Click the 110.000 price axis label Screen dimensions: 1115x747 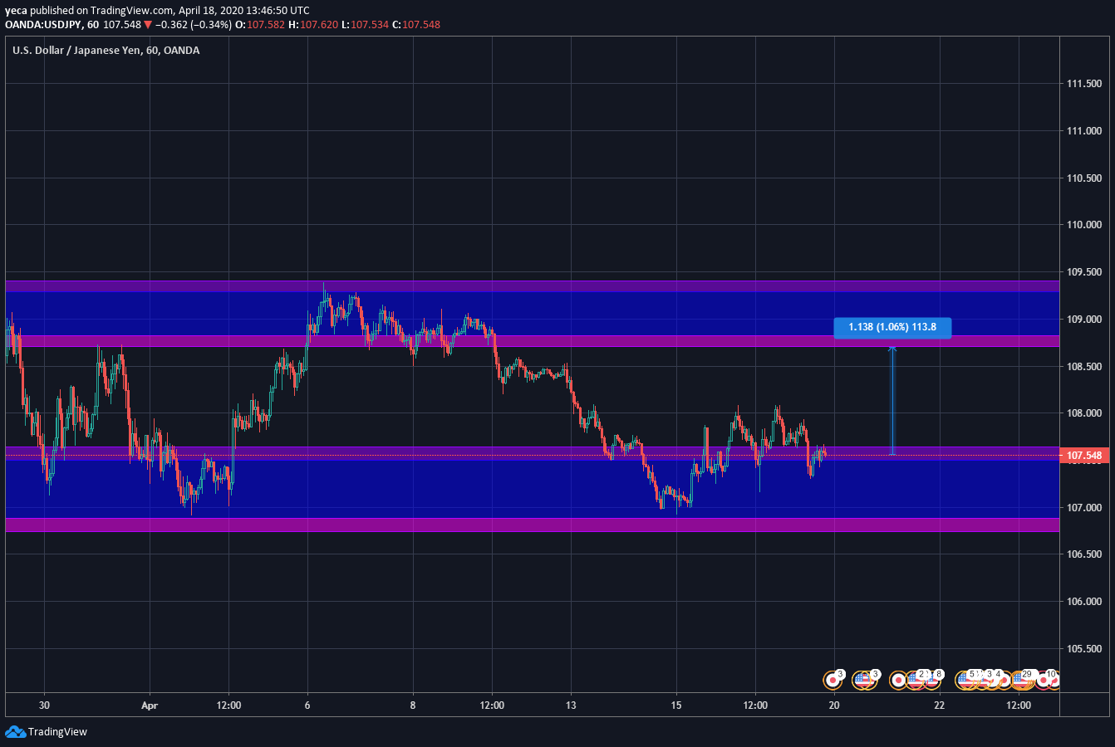pyautogui.click(x=1084, y=225)
